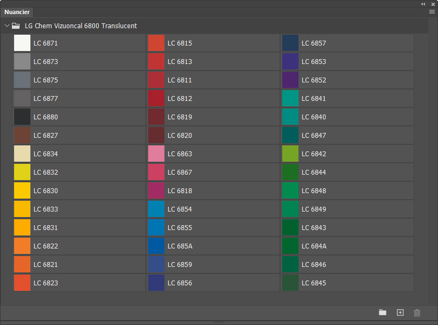
Task: Pick the LC 6815 swatch
Action: (156, 43)
